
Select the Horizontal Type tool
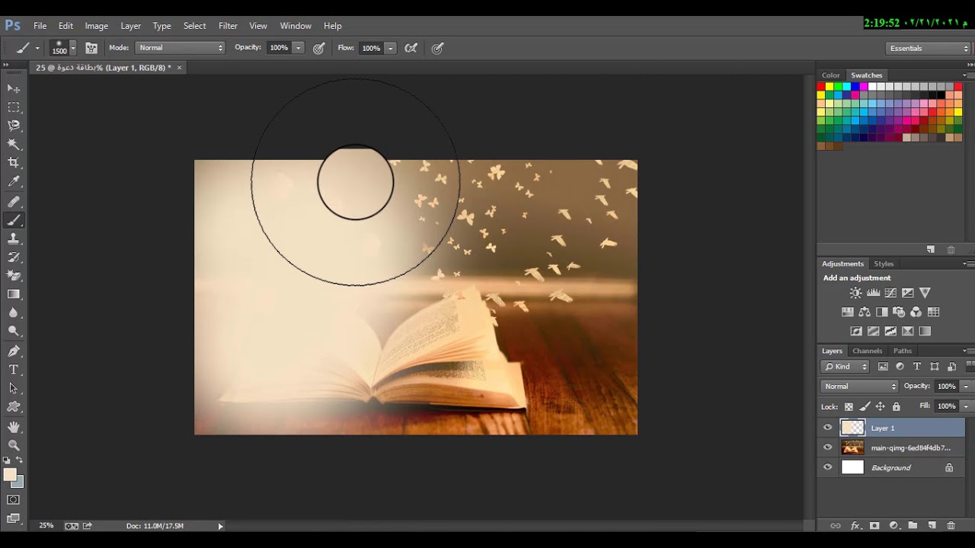click(14, 369)
